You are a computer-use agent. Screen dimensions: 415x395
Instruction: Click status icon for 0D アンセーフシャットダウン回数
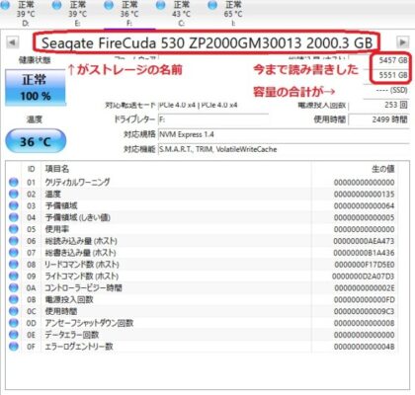pyautogui.click(x=14, y=323)
